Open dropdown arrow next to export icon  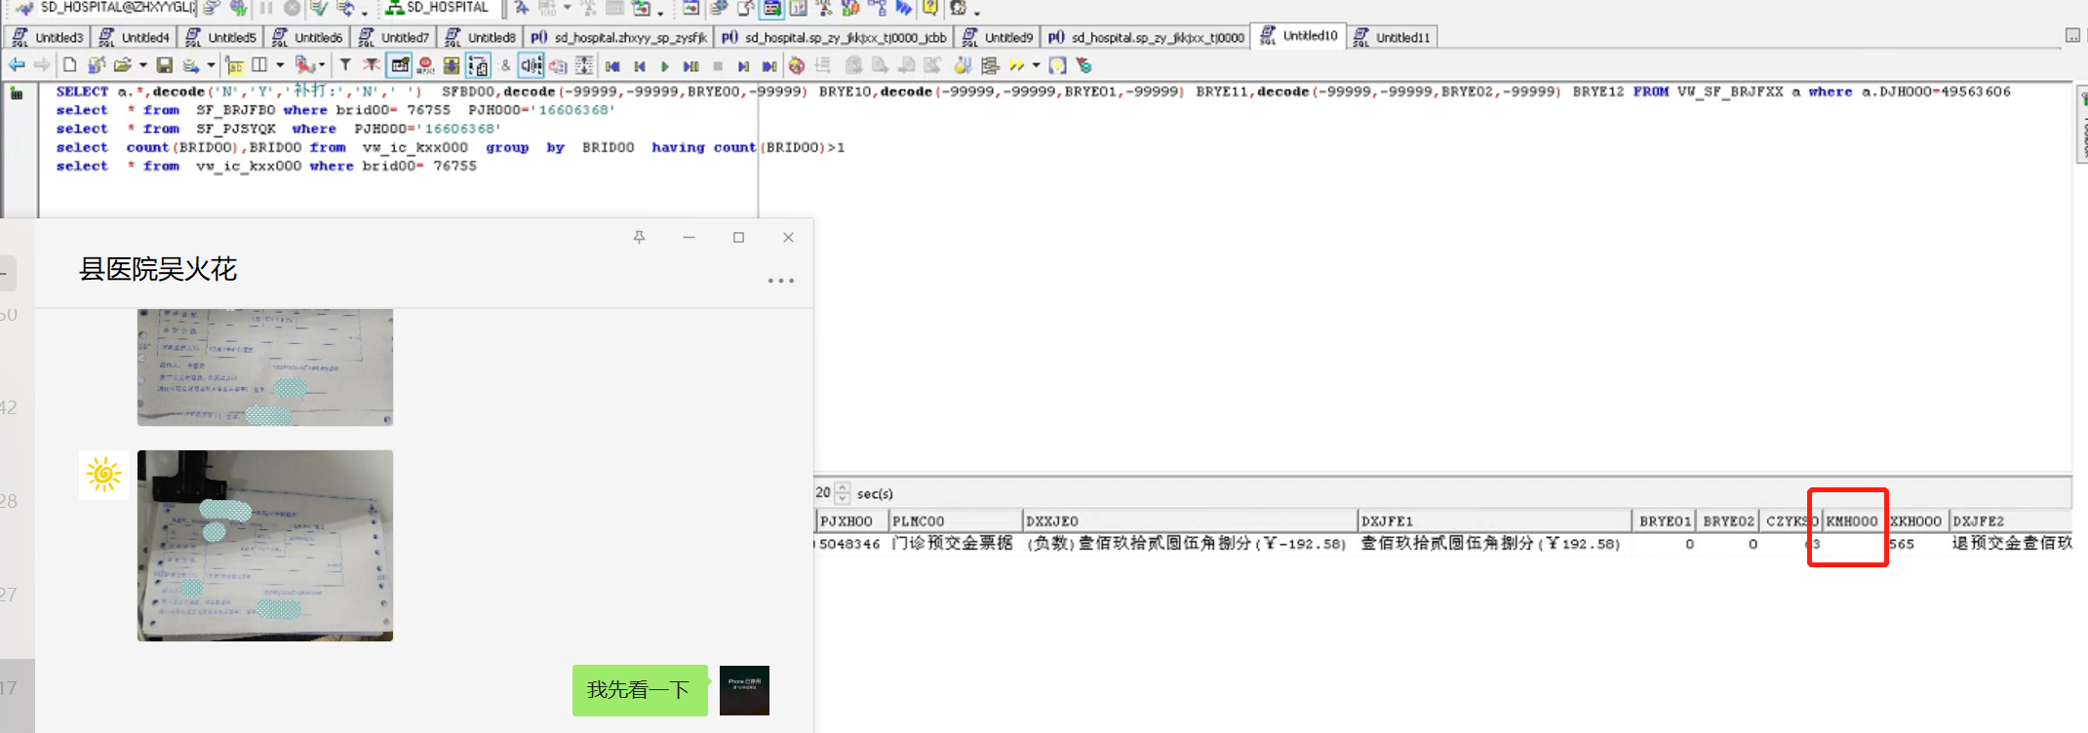(x=211, y=65)
